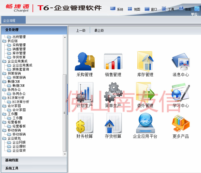Launch the 简单生产 gears icon
The width and height of the screenshot is (201, 173).
coord(113,92)
